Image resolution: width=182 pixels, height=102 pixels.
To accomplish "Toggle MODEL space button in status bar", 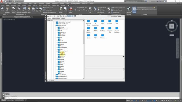I will (128, 101).
